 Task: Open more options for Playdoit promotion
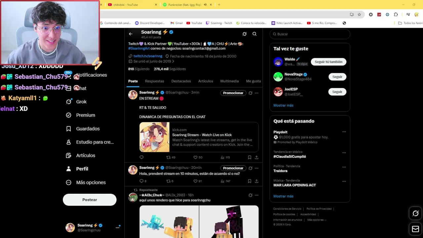[x=344, y=132]
